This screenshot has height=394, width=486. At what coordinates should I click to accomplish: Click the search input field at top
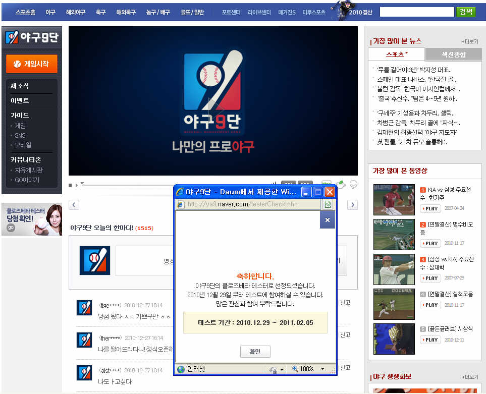[x=417, y=12]
